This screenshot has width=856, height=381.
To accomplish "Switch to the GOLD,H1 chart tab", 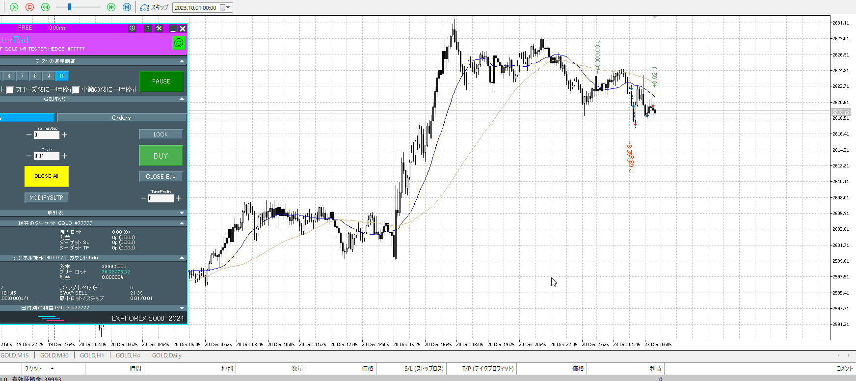I will point(92,355).
